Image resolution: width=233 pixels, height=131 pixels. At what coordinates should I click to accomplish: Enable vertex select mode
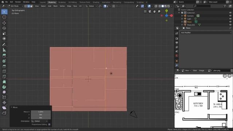click(x=26, y=6)
